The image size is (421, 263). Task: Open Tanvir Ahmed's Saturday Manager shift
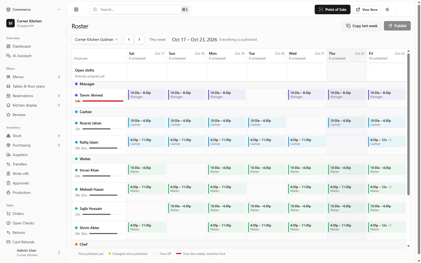pyautogui.click(x=147, y=95)
